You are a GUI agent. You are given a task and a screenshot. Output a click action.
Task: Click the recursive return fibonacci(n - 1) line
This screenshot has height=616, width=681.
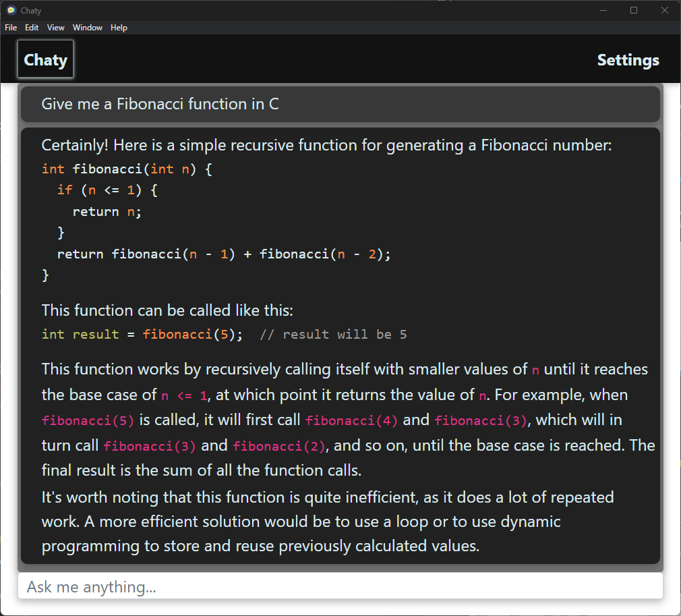pyautogui.click(x=224, y=254)
